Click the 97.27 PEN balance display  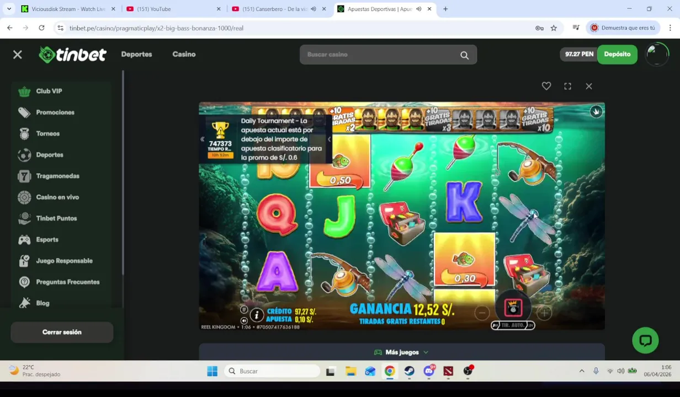(x=579, y=54)
